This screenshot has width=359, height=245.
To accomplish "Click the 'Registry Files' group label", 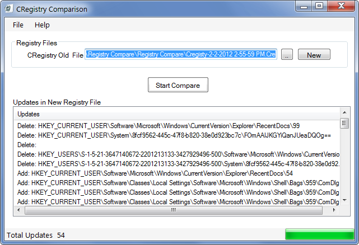I will click(x=36, y=43).
